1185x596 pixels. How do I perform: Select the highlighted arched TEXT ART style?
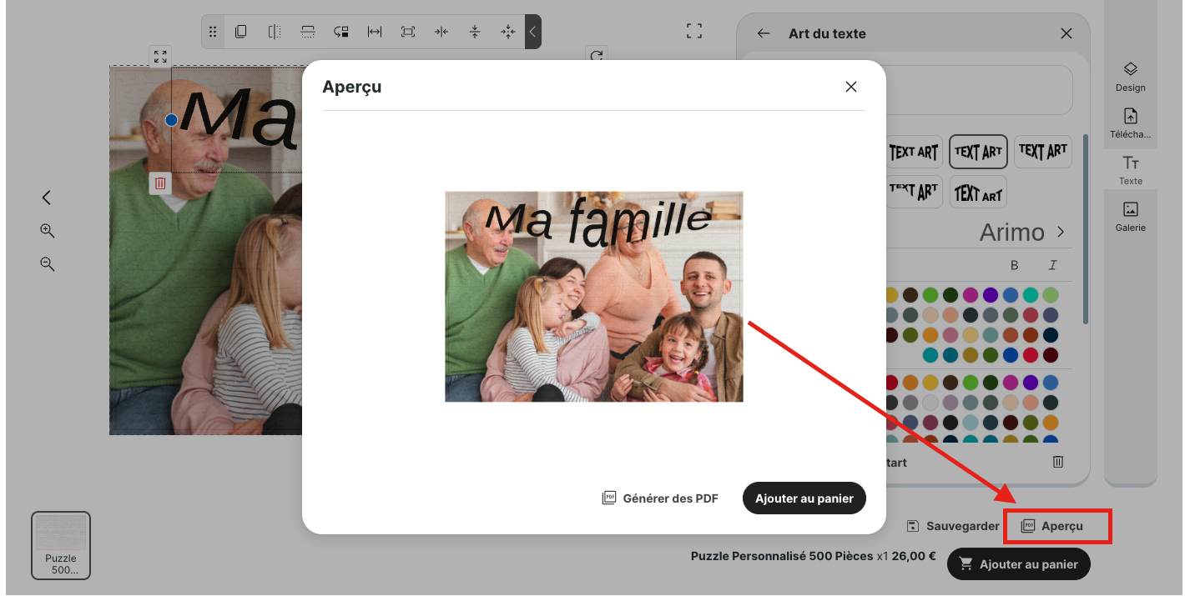978,152
